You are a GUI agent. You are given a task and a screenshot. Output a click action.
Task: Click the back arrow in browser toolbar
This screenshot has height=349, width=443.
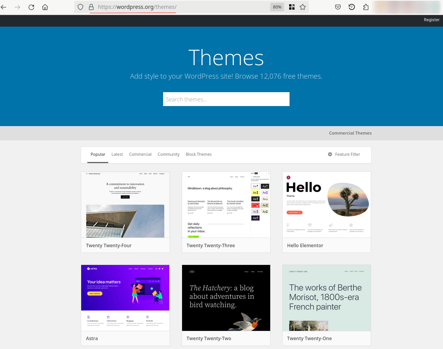[x=4, y=7]
